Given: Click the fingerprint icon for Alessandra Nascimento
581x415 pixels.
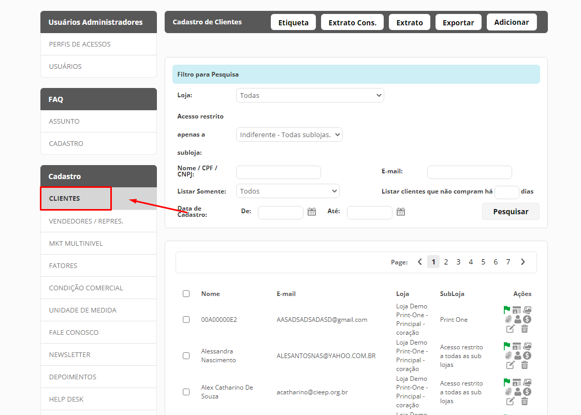Looking at the screenshot, I should 509,355.
